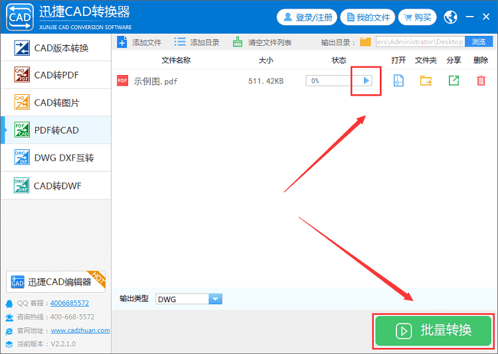Click 添加文件 label in toolbar
The width and height of the screenshot is (498, 354).
147,43
